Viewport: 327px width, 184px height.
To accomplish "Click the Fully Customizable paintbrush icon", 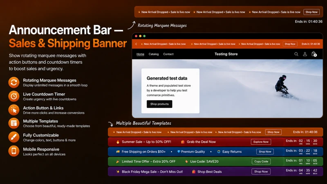I will click(14, 137).
